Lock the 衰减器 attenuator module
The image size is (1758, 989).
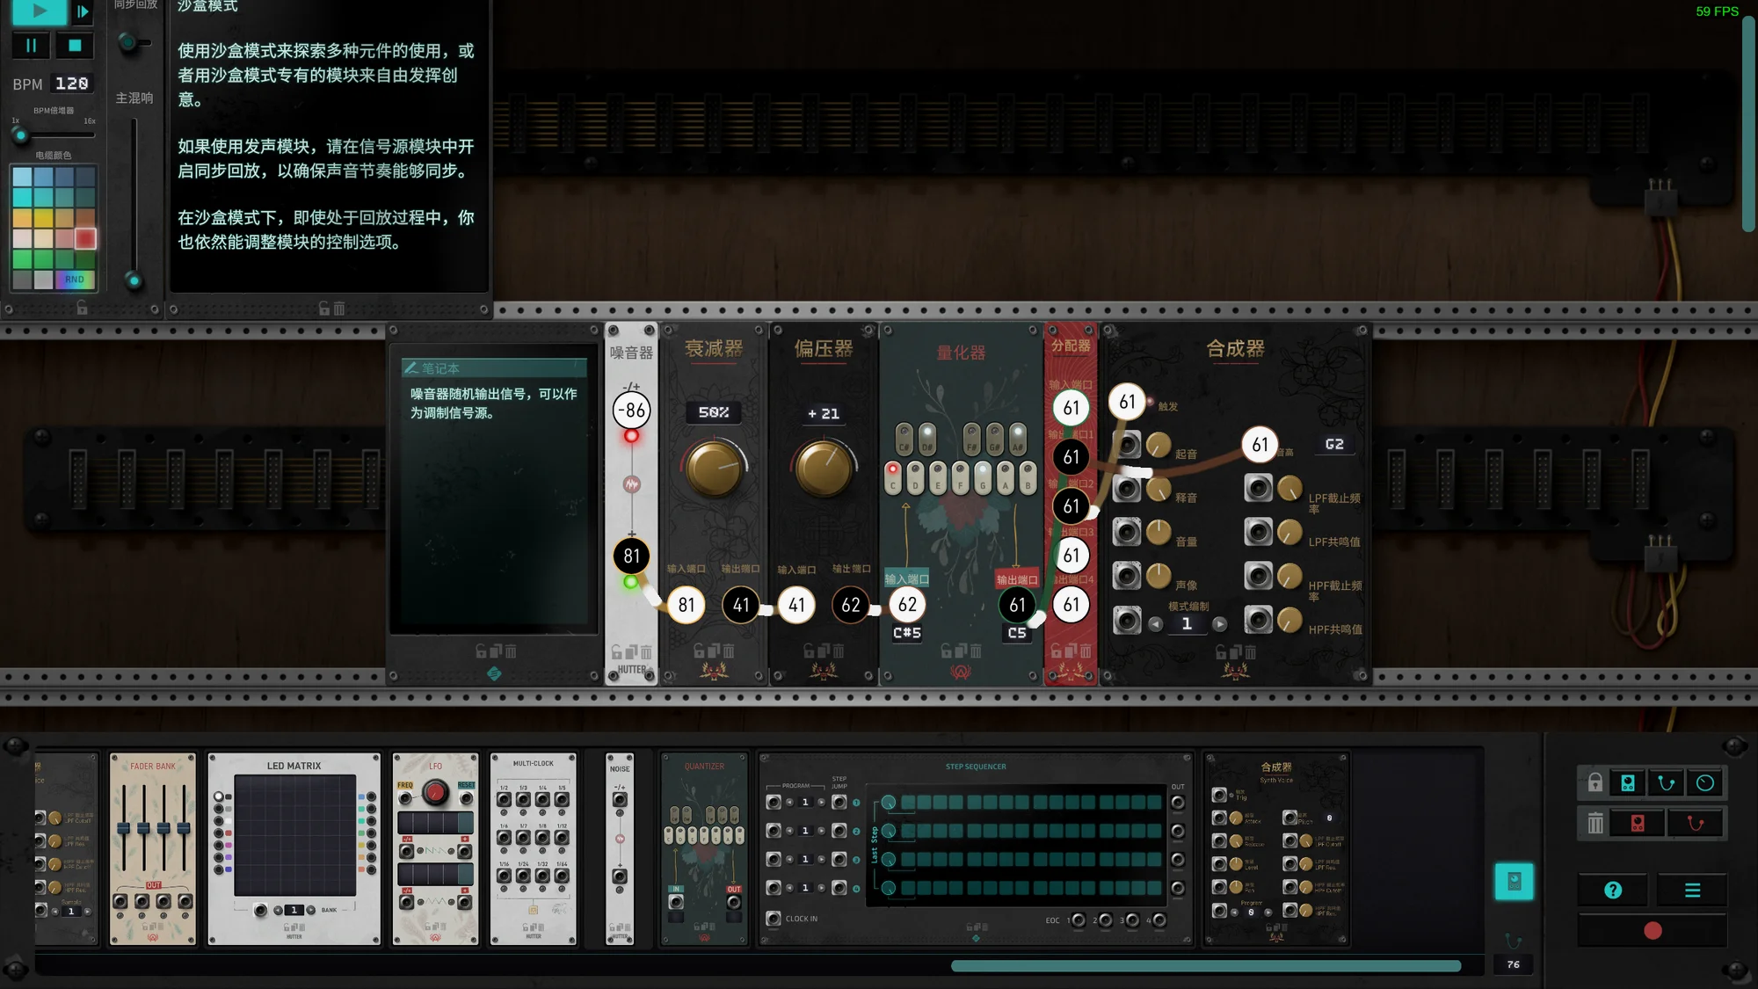tap(699, 651)
